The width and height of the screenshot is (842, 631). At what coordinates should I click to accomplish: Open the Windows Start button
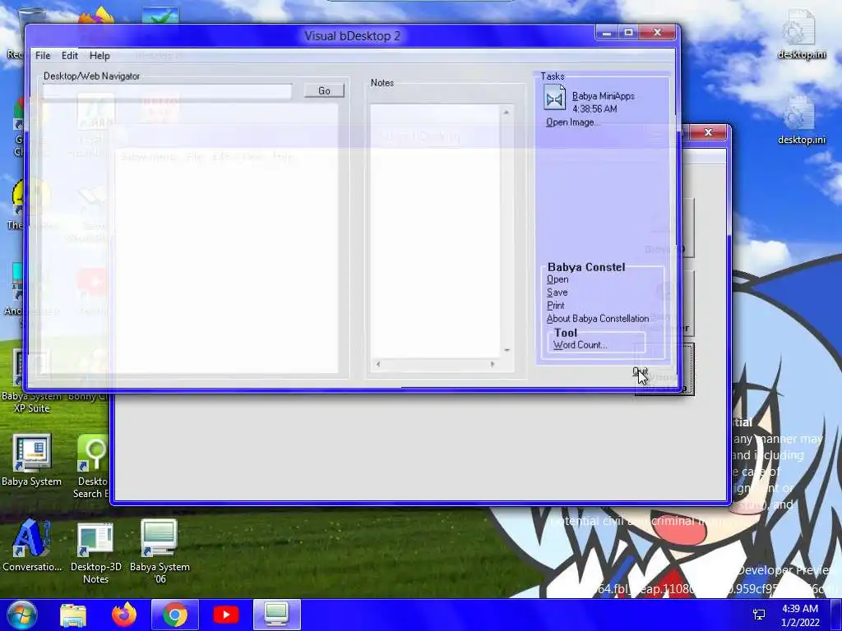click(21, 615)
